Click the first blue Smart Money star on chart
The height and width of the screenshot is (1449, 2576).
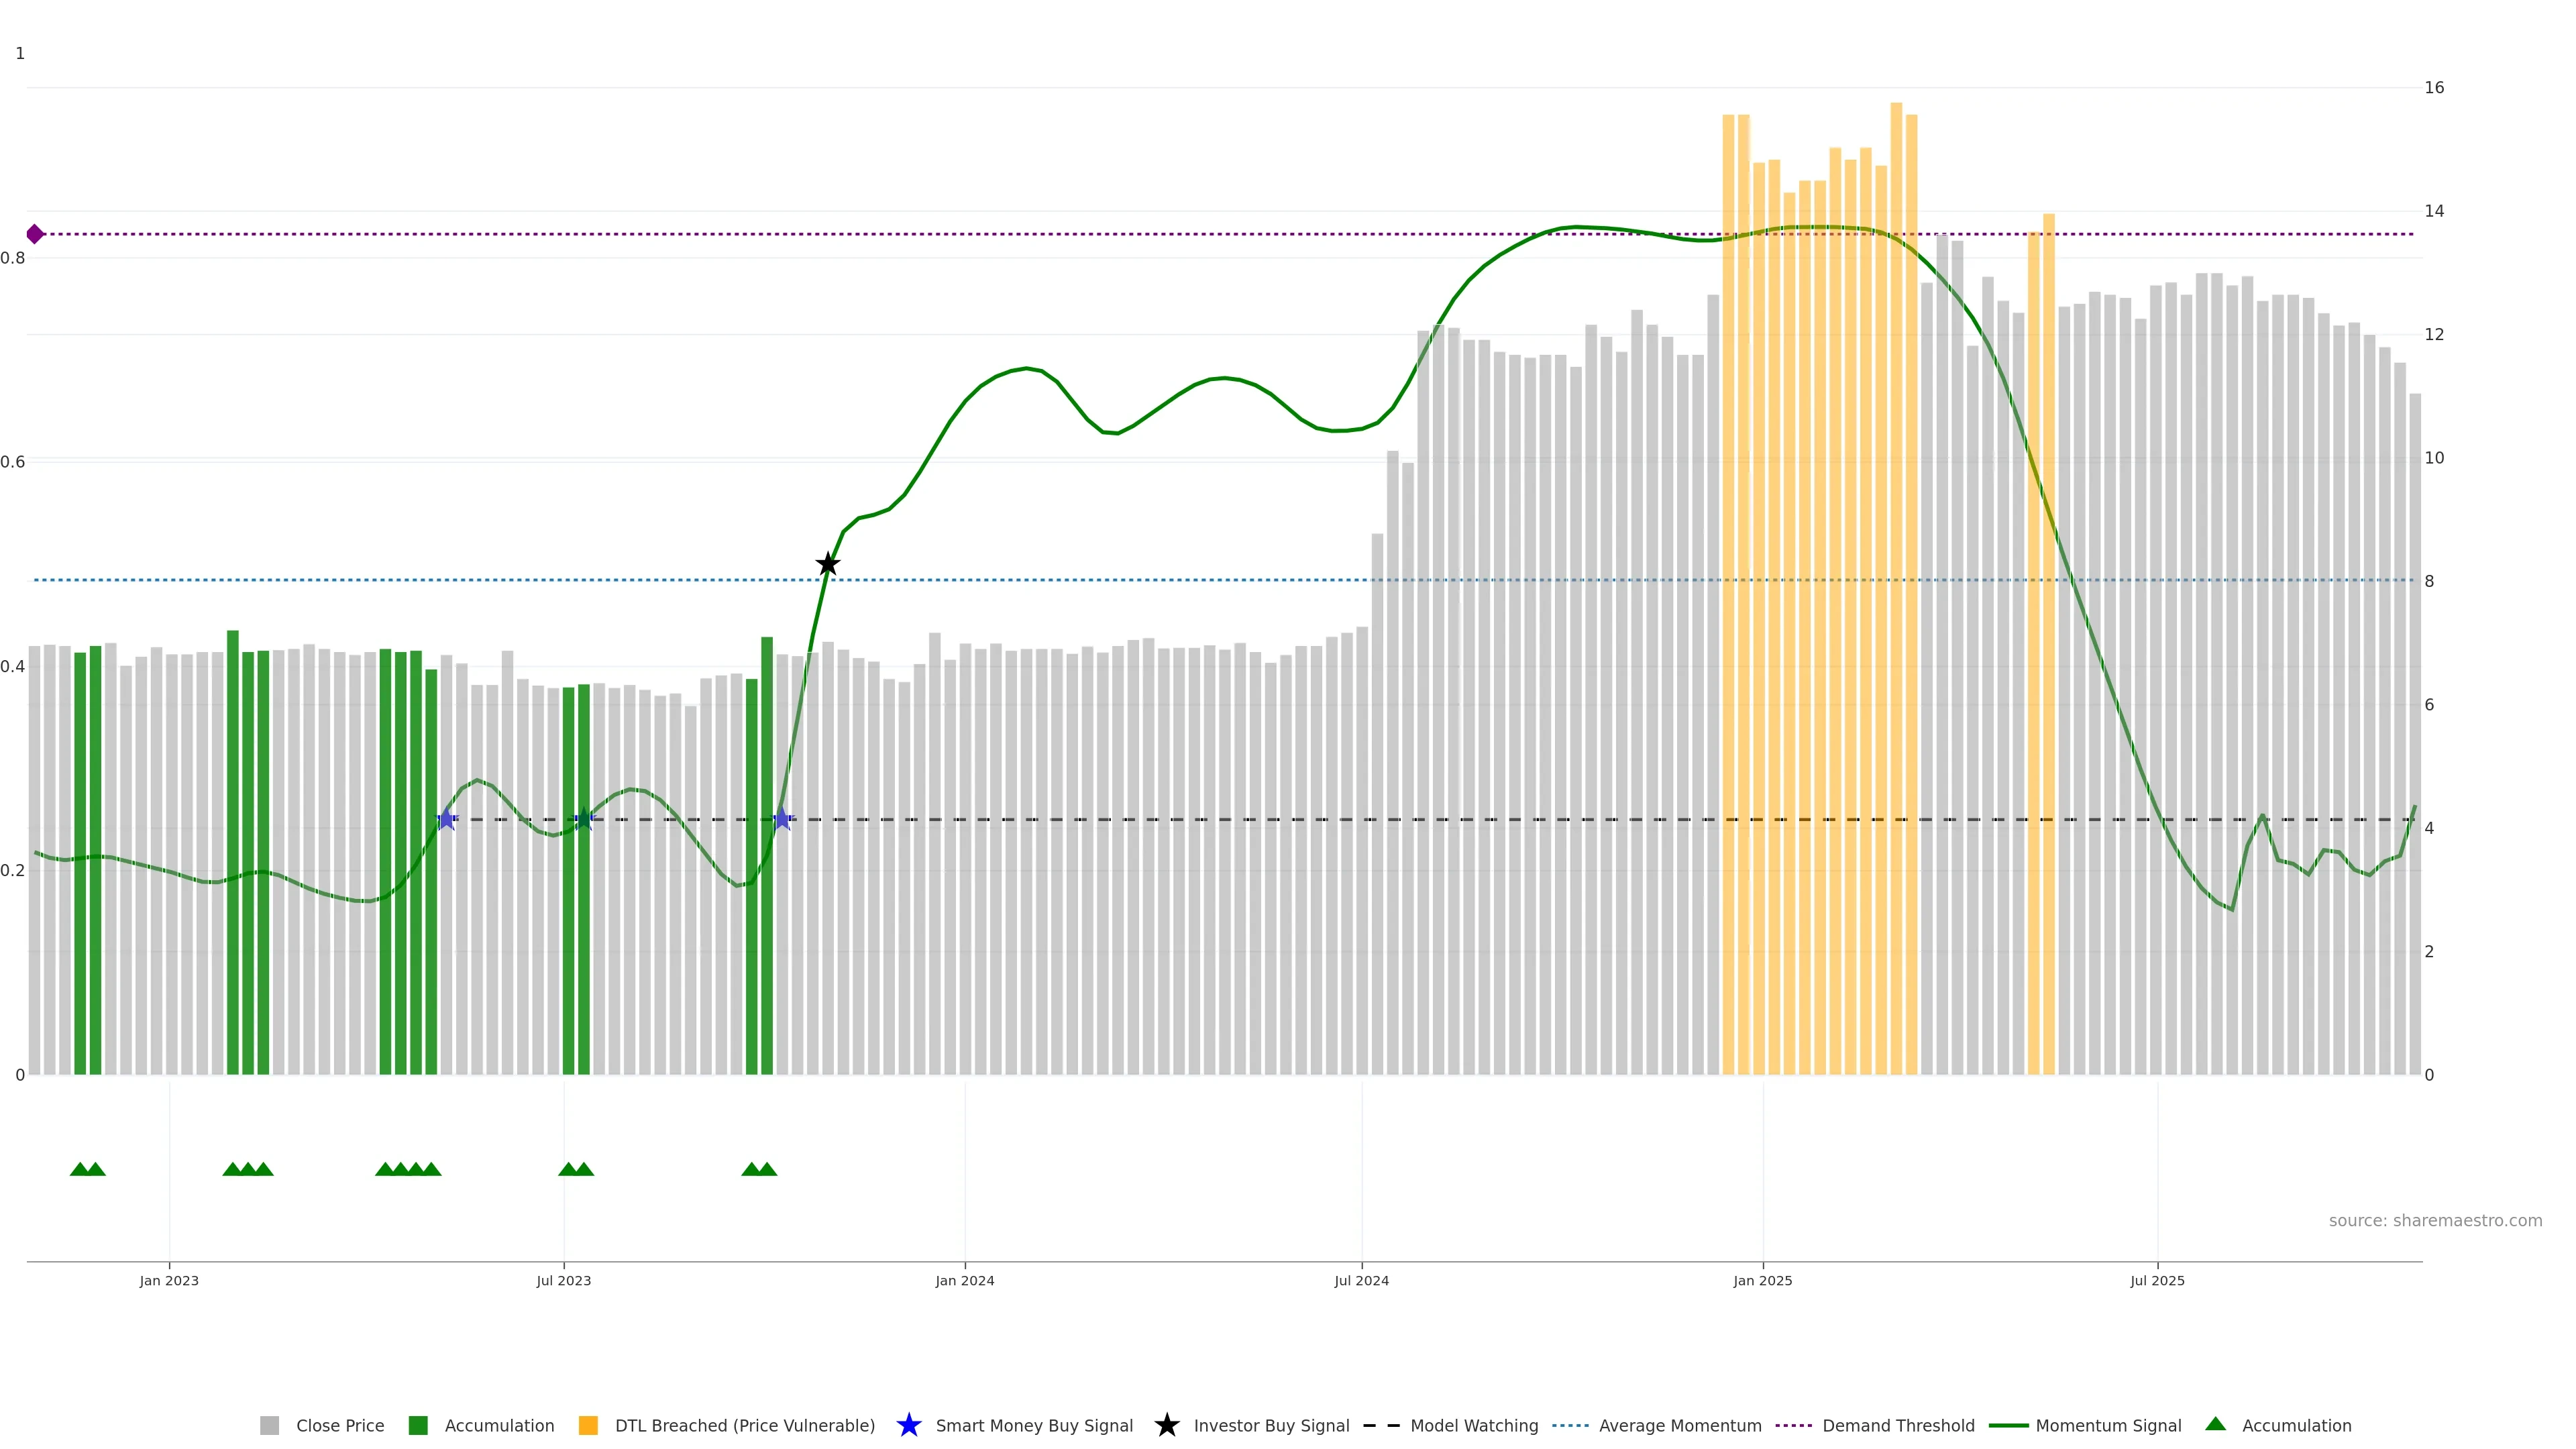tap(447, 819)
